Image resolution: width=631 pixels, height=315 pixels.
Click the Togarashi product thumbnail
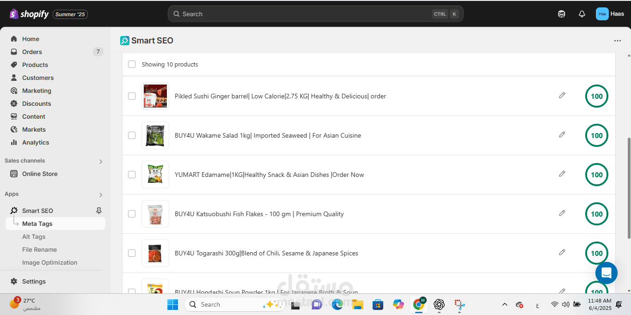tap(155, 253)
